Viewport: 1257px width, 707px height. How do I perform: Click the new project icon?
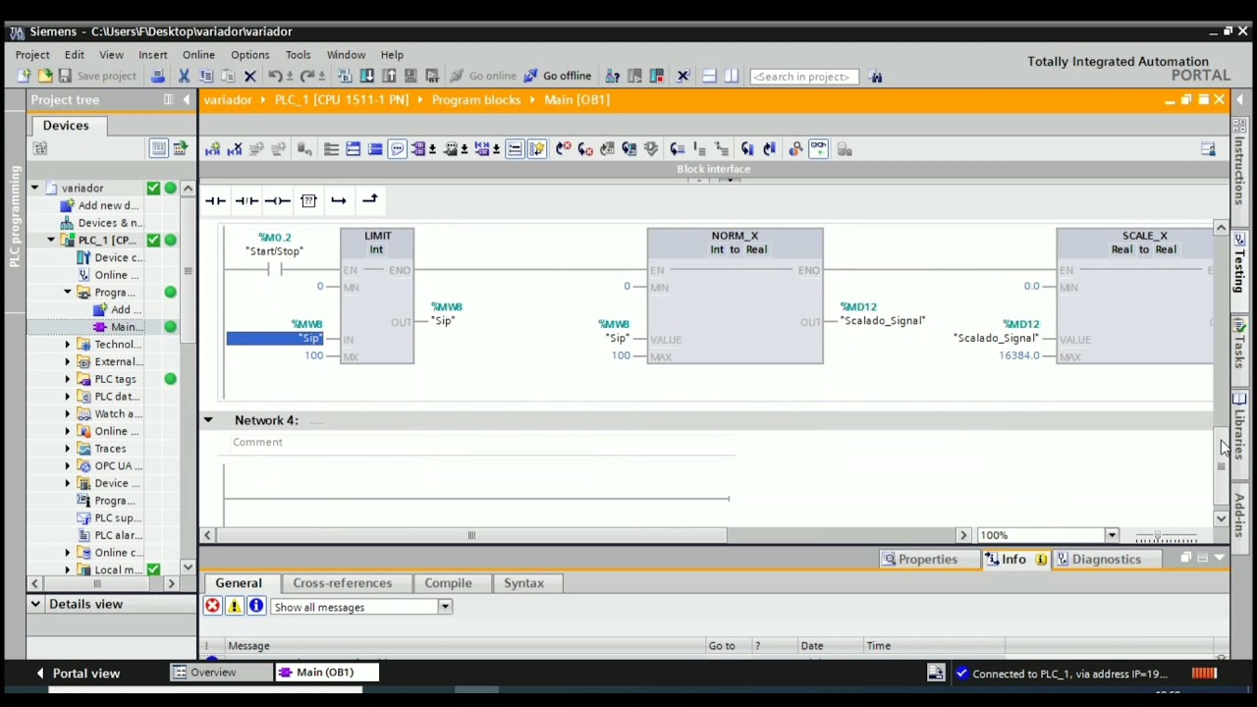tap(24, 77)
